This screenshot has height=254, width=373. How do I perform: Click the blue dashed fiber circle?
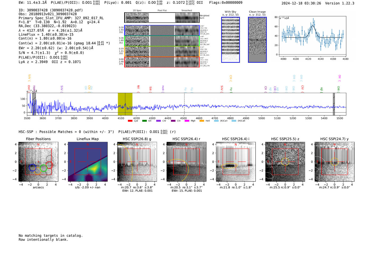(32, 167)
